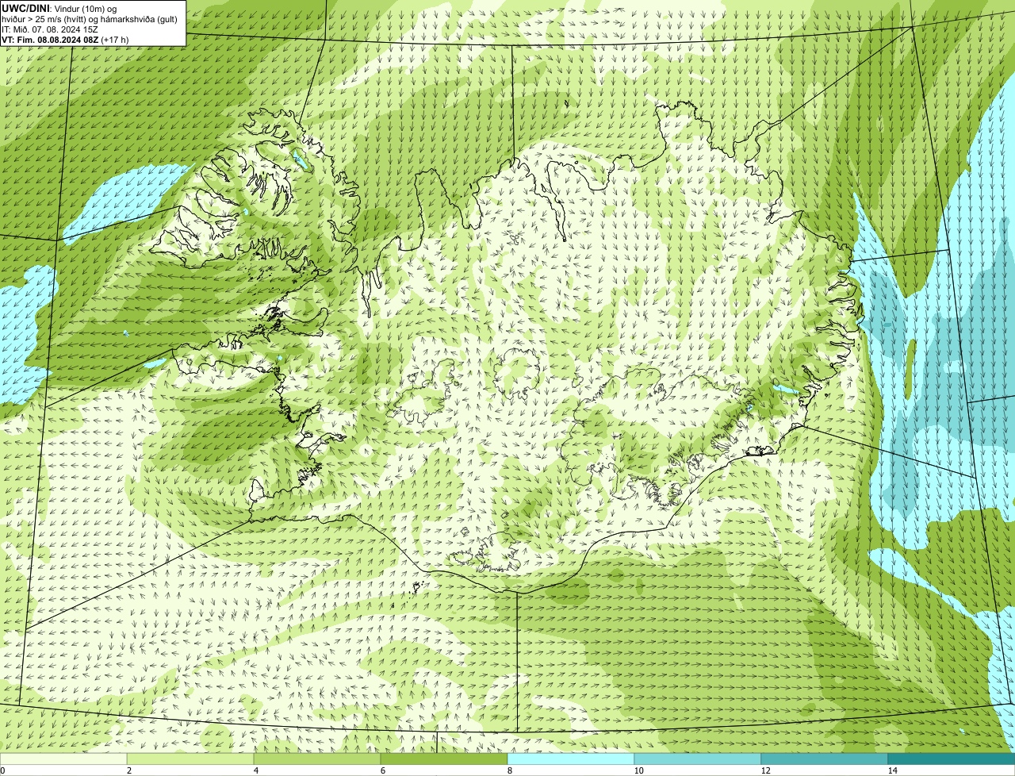Screen dimensions: 1015x776
Task: Click the scale label '14' under the color bar
Action: tap(892, 770)
